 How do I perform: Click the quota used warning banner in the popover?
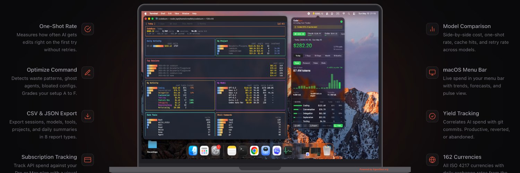(x=318, y=26)
